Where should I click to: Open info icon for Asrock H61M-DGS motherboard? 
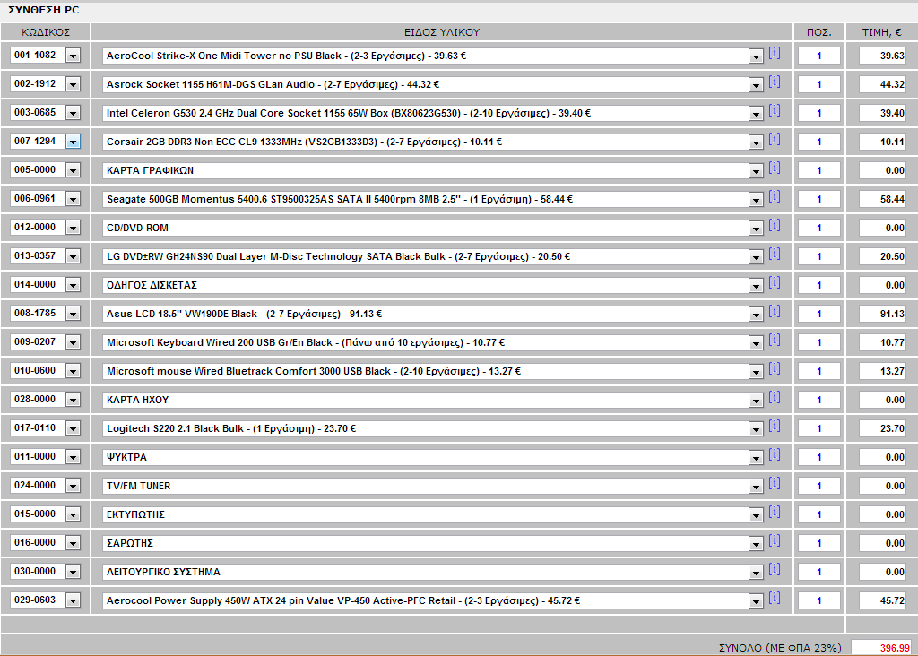(x=774, y=82)
